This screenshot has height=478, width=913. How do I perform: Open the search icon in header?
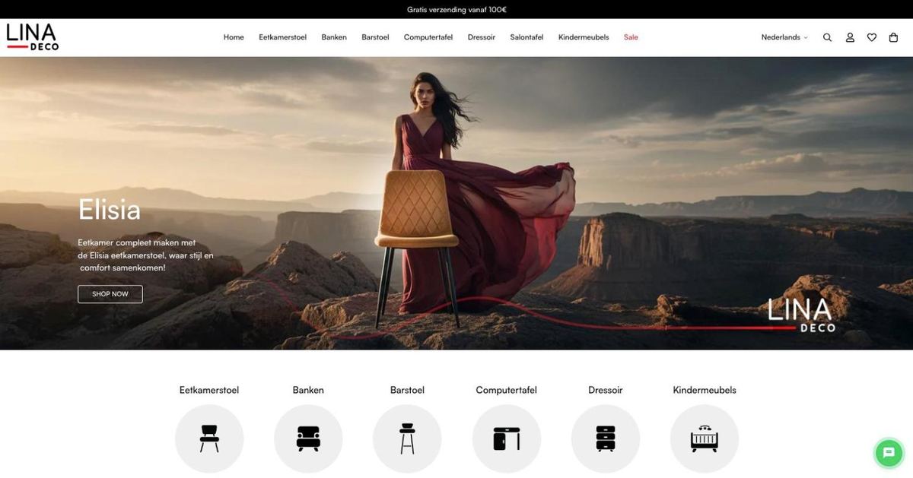[827, 37]
